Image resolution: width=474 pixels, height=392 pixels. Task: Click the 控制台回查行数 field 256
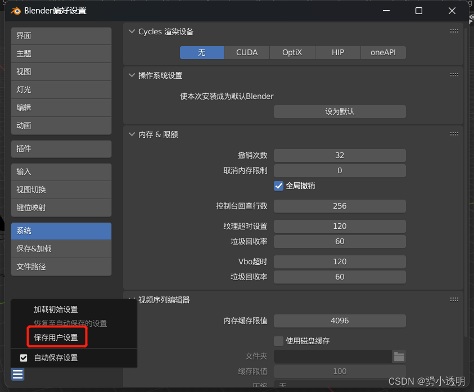340,206
